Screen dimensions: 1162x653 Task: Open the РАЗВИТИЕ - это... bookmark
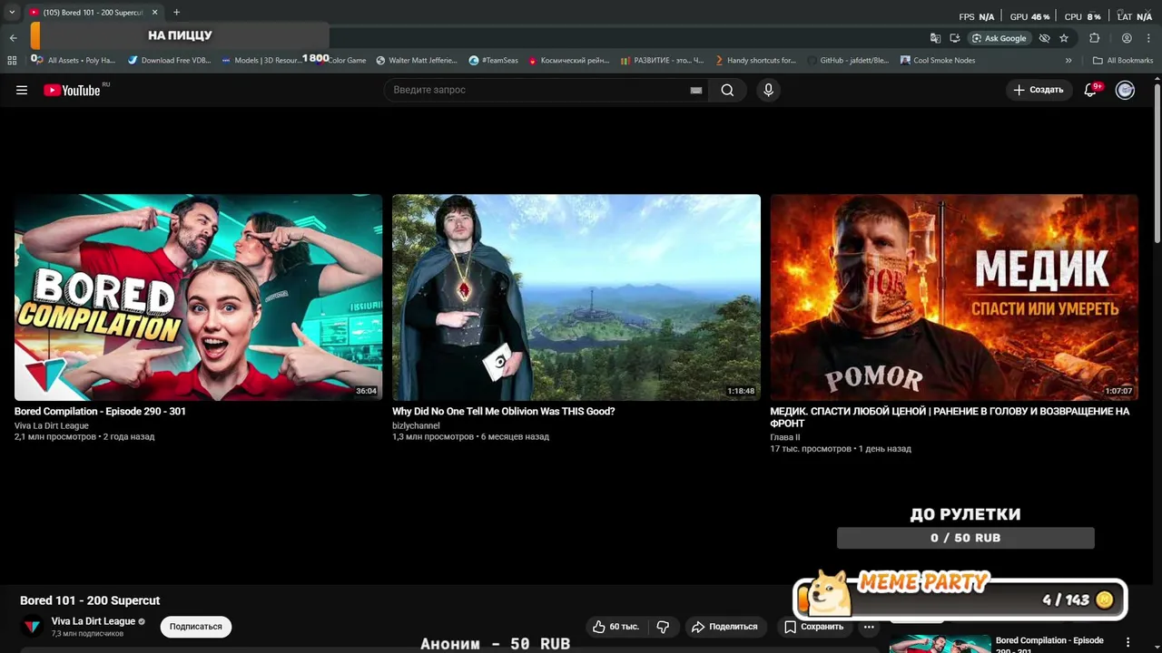(x=663, y=61)
